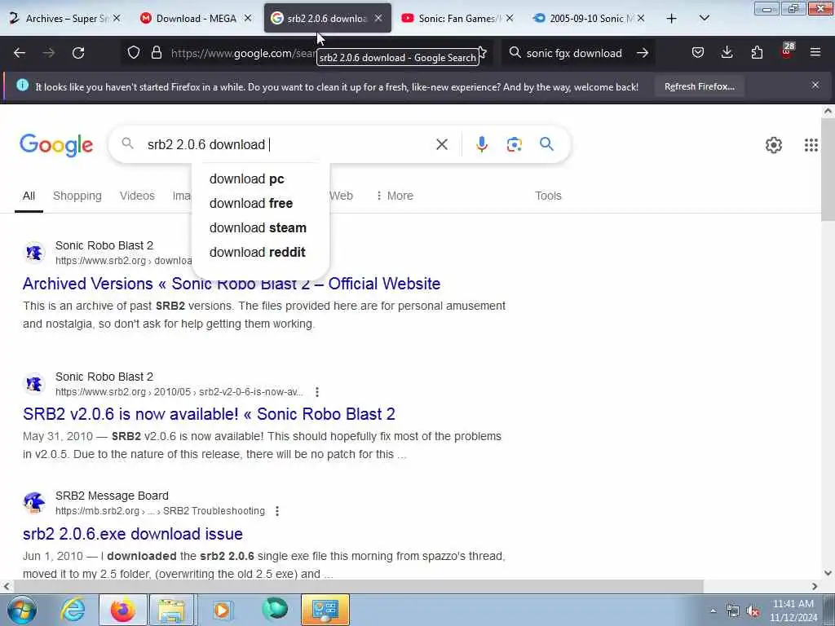Close the Download - MEGA tab
The image size is (835, 626).
tap(248, 18)
